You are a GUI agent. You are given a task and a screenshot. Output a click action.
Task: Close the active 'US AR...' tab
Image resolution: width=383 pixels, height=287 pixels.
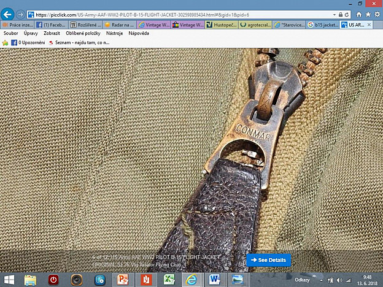[x=369, y=25]
